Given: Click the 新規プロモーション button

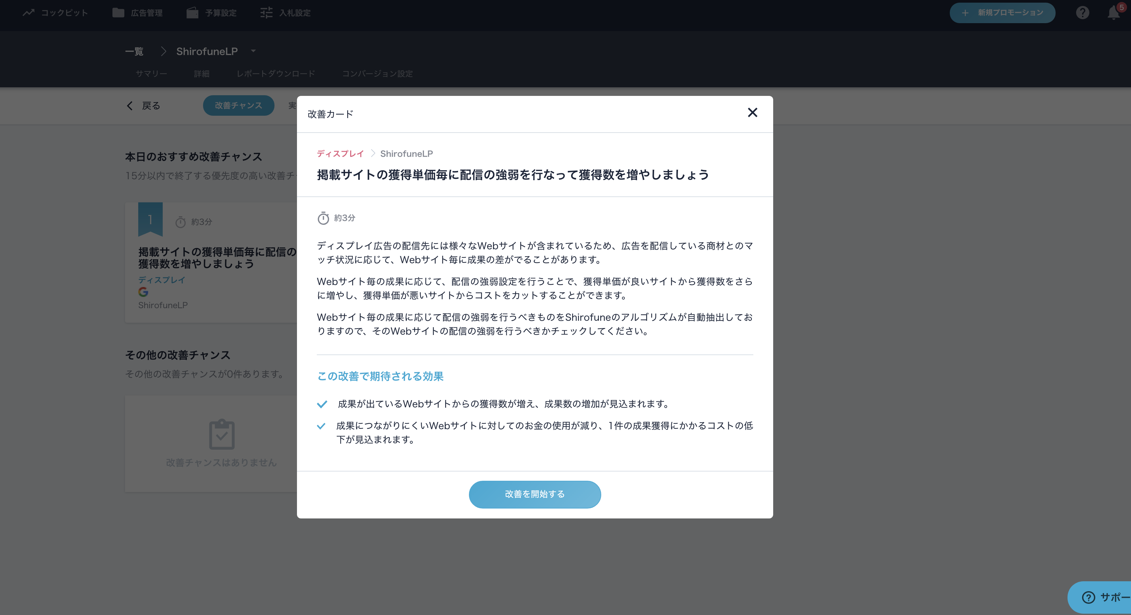Looking at the screenshot, I should [1002, 13].
